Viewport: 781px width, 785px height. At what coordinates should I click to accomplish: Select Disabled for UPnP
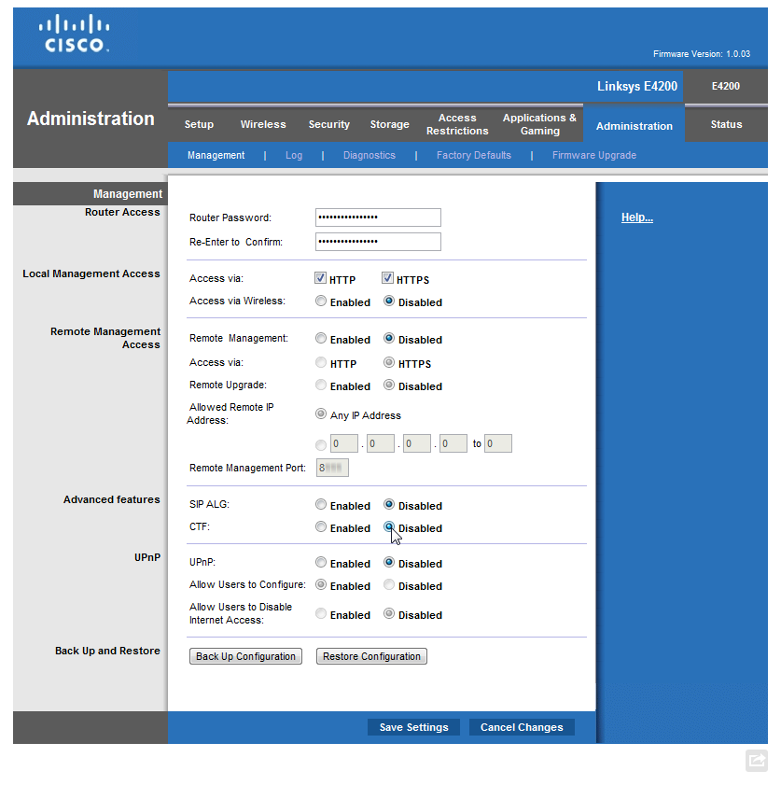389,563
